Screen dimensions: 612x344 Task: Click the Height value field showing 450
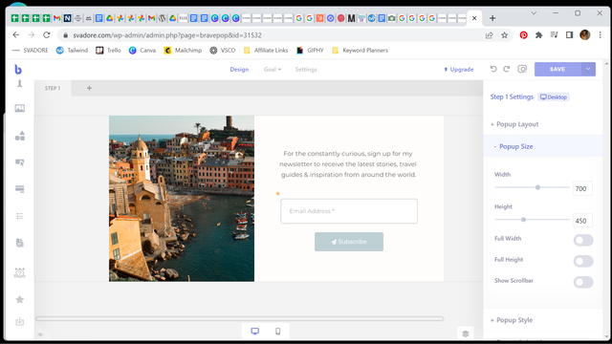(582, 221)
